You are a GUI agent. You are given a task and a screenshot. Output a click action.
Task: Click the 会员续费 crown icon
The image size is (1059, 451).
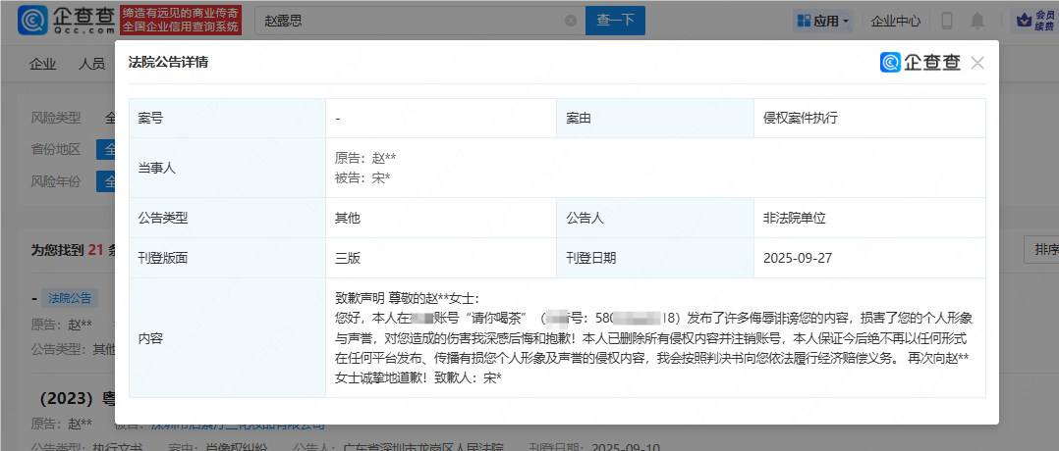1030,21
